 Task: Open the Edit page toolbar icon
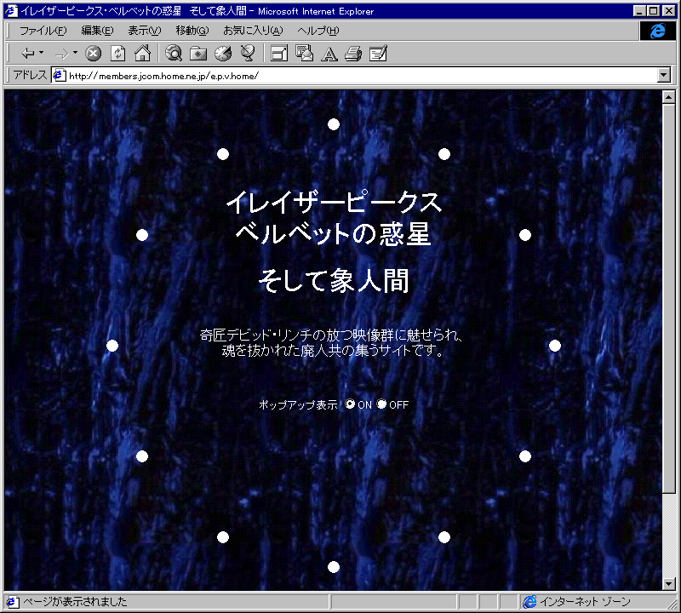(x=378, y=54)
